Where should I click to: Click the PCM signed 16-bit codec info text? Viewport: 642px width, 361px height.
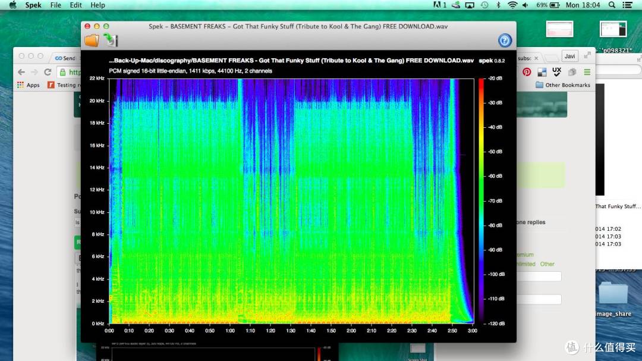190,71
